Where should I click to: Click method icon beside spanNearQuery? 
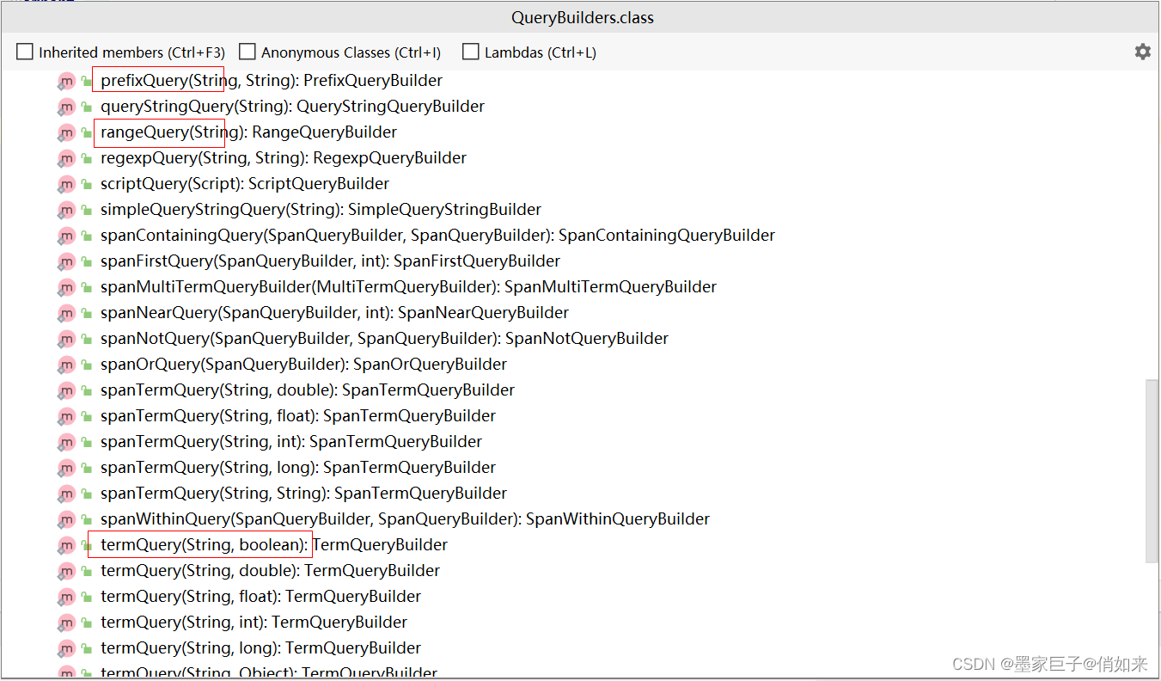pos(67,314)
